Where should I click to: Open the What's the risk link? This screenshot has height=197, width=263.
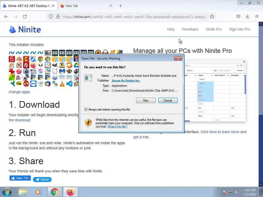pos(117,126)
